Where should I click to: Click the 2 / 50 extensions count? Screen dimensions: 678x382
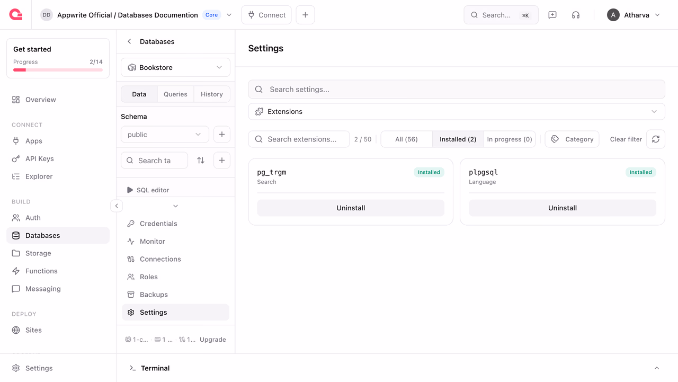pos(363,139)
